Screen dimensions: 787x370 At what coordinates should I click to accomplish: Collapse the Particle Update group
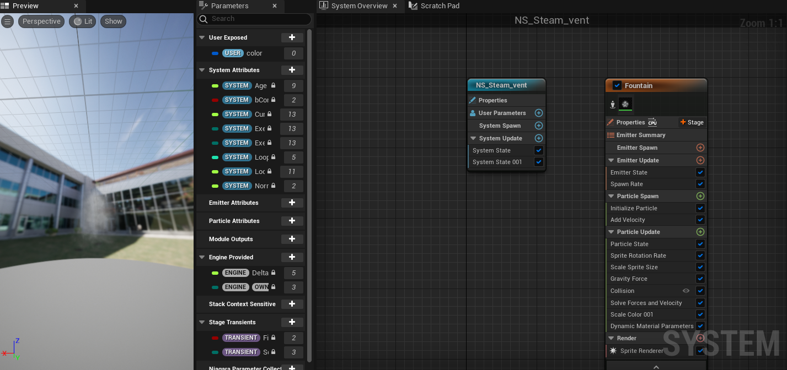click(611, 232)
